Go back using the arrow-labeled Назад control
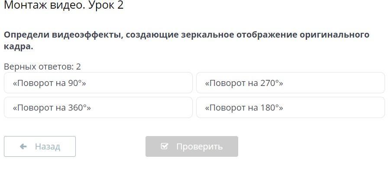This screenshot has height=181, width=391. pos(40,146)
